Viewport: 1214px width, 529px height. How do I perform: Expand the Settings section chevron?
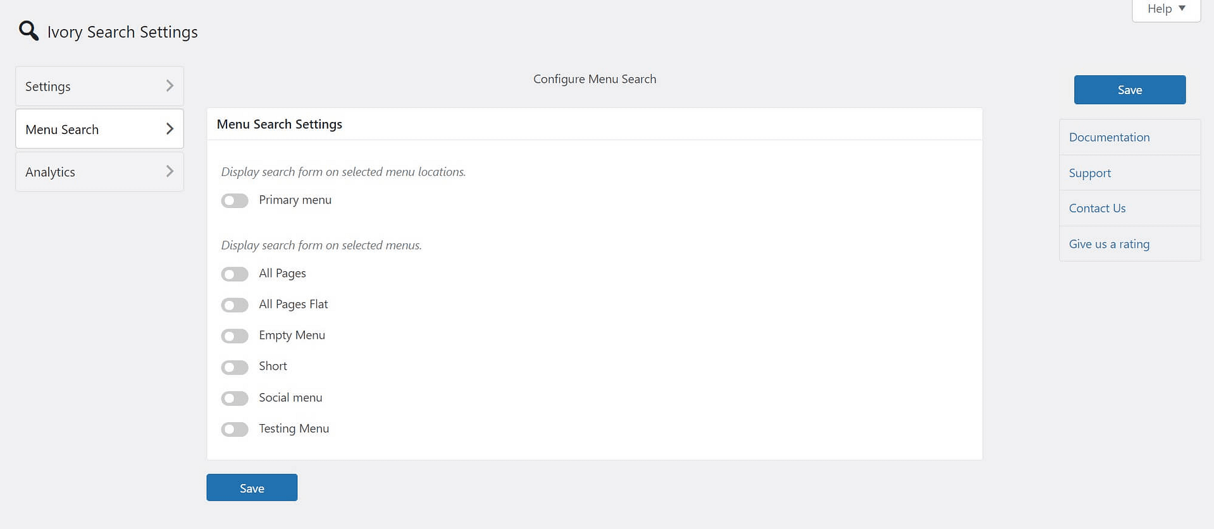coord(170,86)
